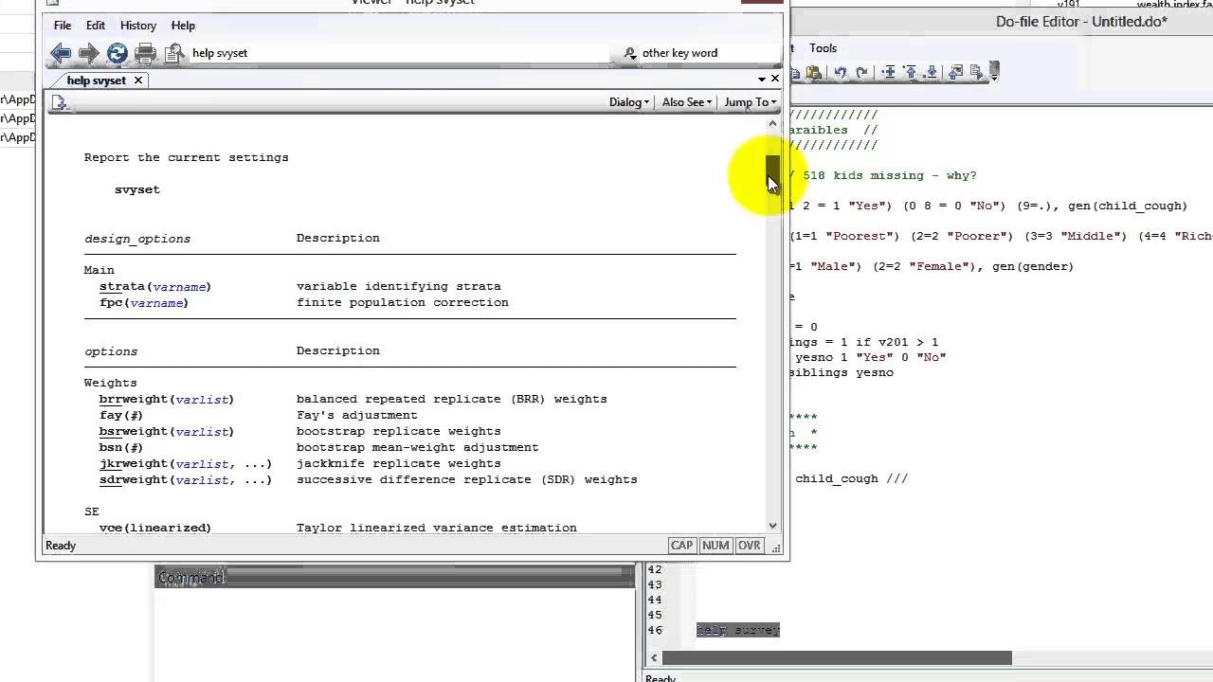Open the tab list dropdown arrow
Image resolution: width=1213 pixels, height=682 pixels.
click(x=762, y=79)
